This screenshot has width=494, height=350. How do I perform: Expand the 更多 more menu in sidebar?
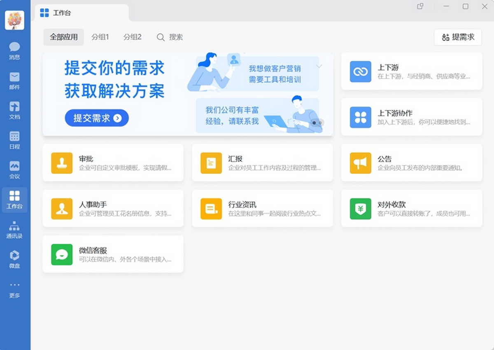tap(14, 289)
